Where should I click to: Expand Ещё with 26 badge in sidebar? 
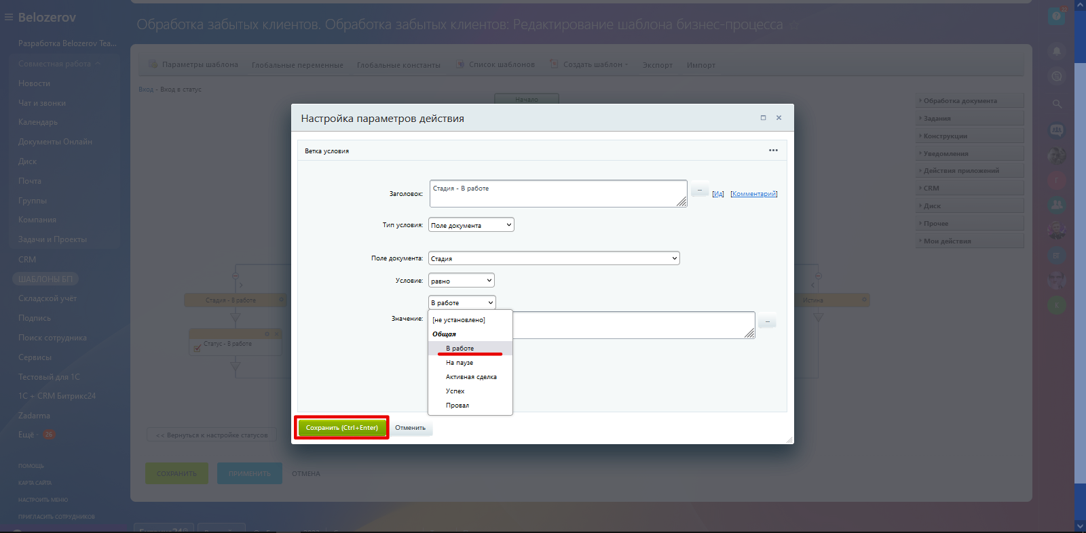click(x=37, y=435)
